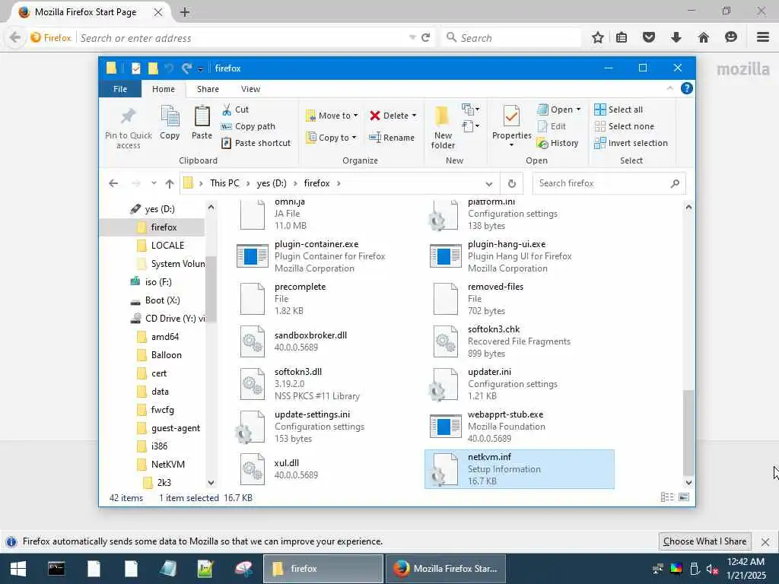The height and width of the screenshot is (584, 779).
Task: Open Firefox URL bar history dropdown
Action: [412, 38]
